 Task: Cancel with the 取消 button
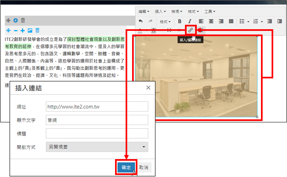(143, 167)
